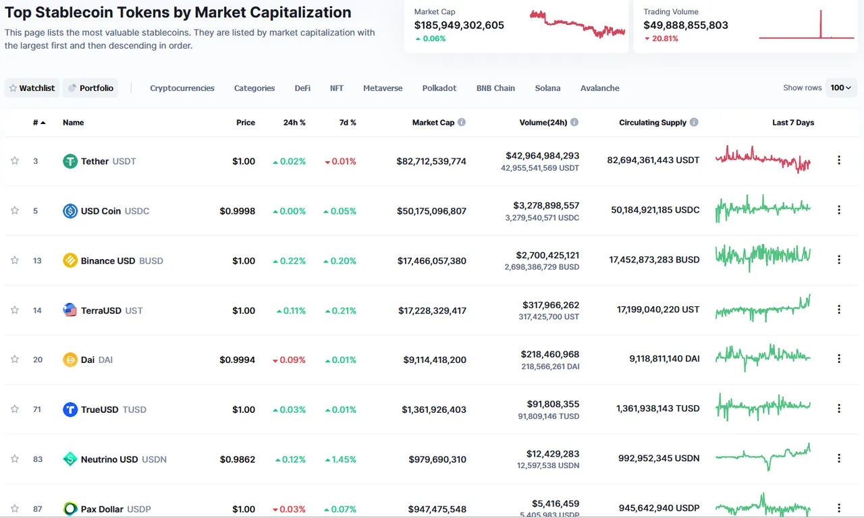Click Dai volume 218,566,261 DAI
864x518 pixels.
[550, 367]
